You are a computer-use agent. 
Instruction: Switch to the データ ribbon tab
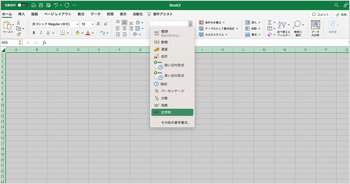click(95, 14)
